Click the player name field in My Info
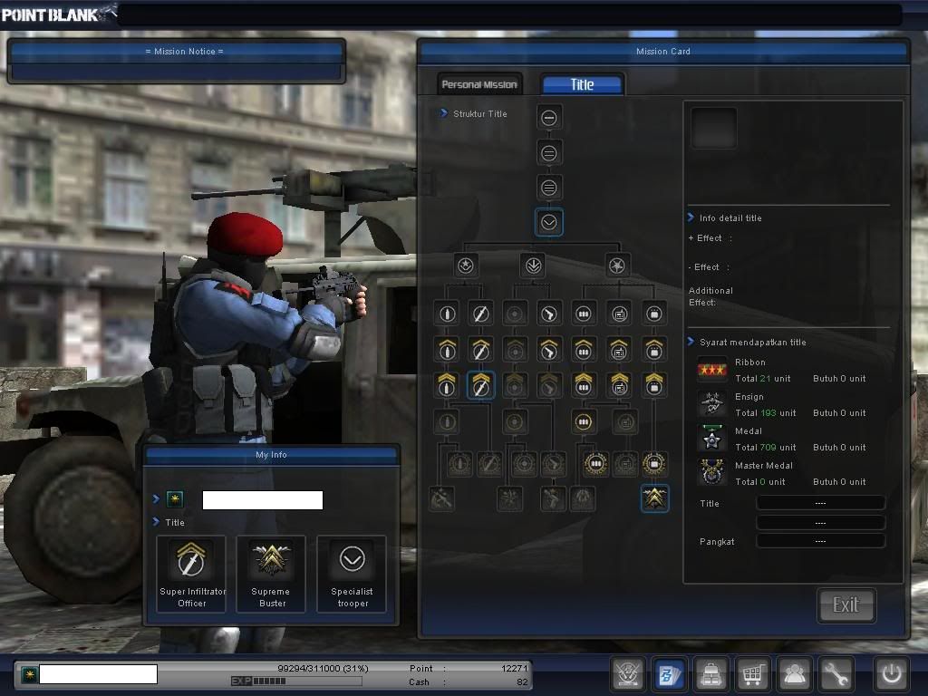Viewport: 928px width, 696px height. [263, 500]
